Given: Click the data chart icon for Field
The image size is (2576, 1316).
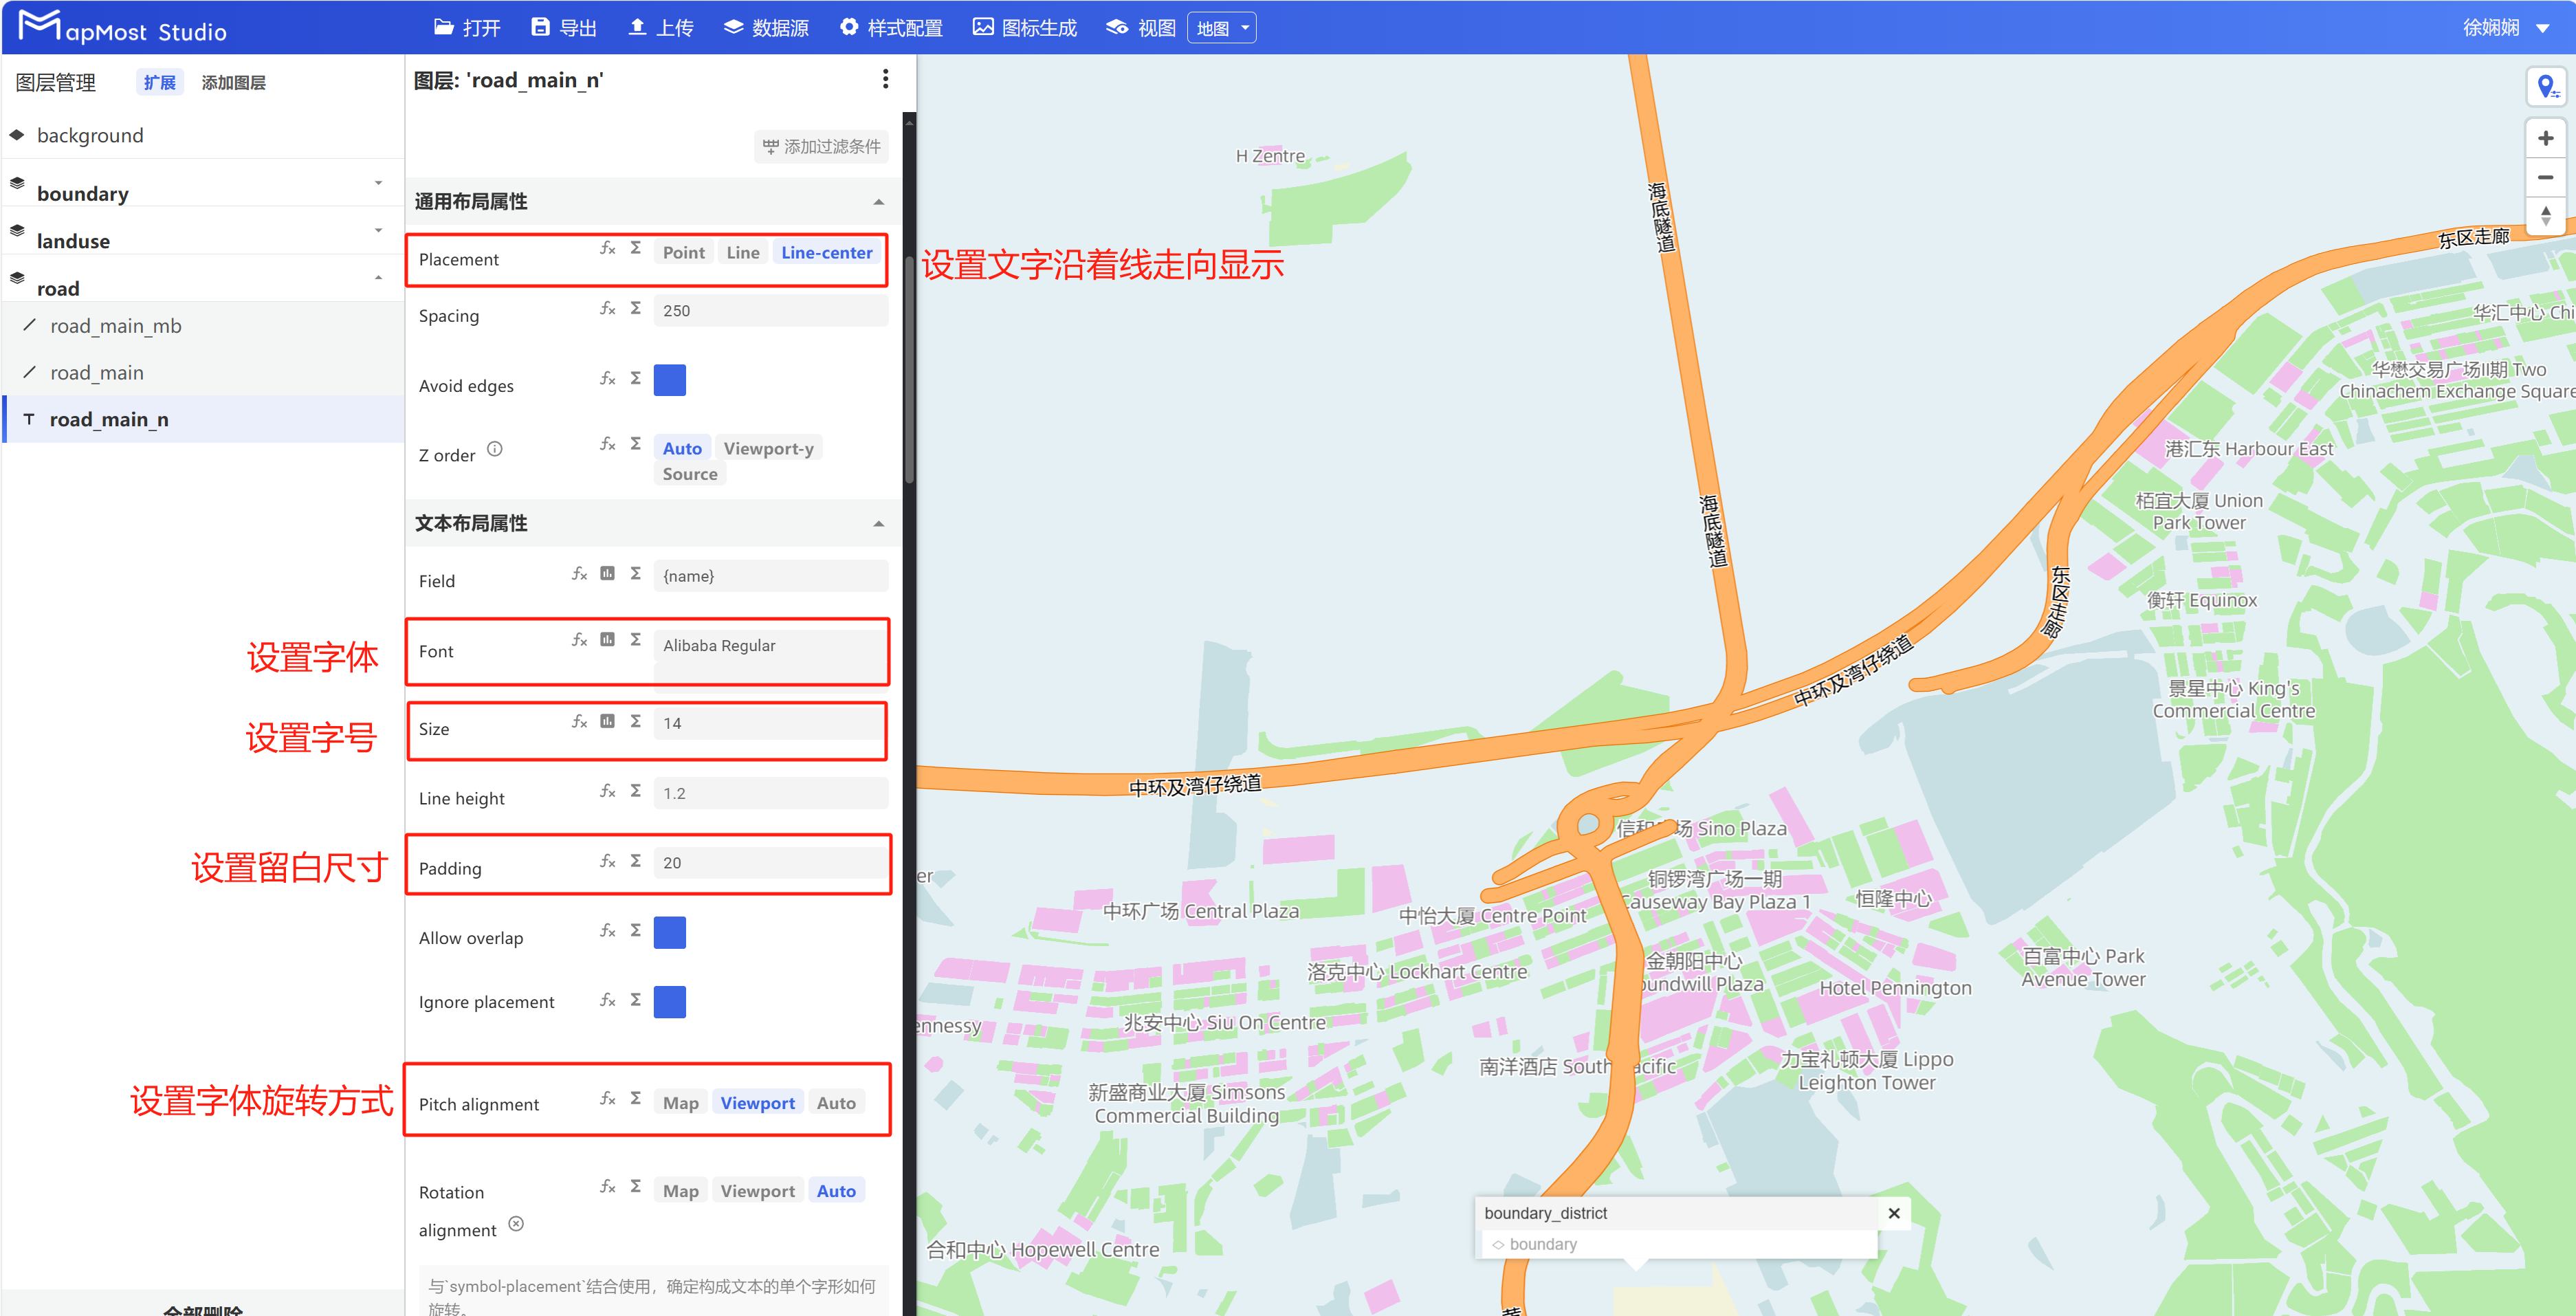Looking at the screenshot, I should click(607, 574).
